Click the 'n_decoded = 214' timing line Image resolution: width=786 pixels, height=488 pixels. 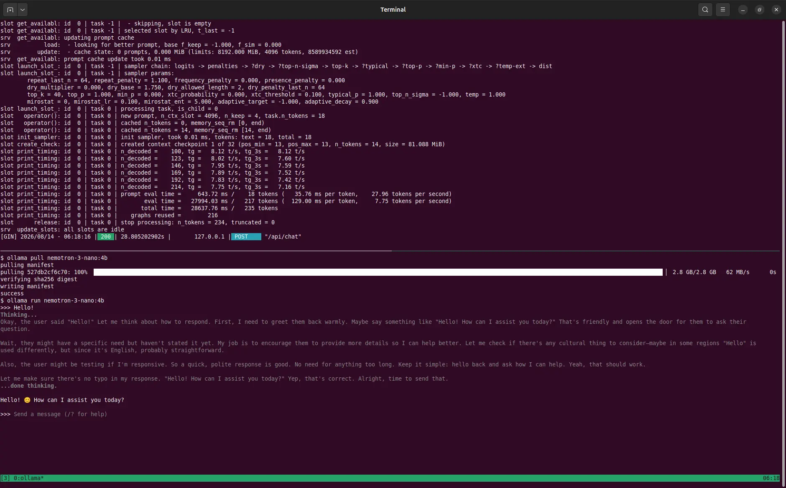153,187
